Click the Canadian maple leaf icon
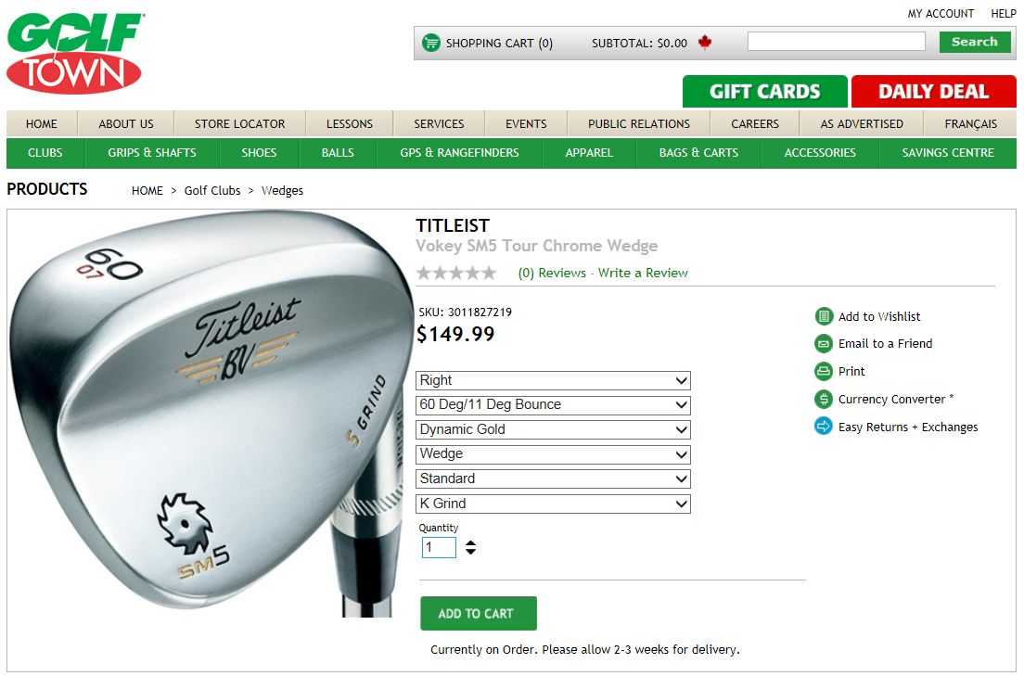The image size is (1024, 676). tap(705, 43)
